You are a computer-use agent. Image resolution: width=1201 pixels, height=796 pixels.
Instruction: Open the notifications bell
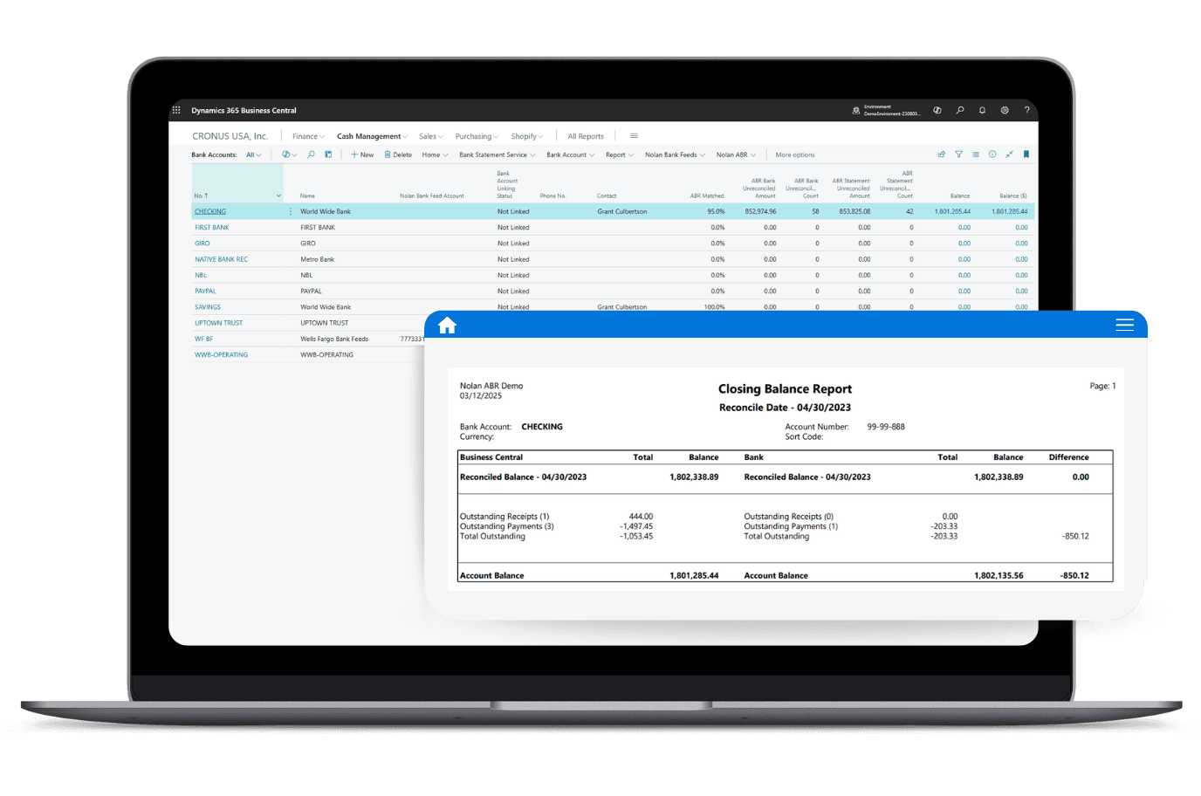982,110
